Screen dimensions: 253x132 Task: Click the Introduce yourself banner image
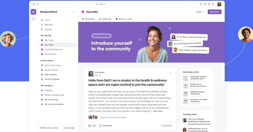tap(151, 42)
